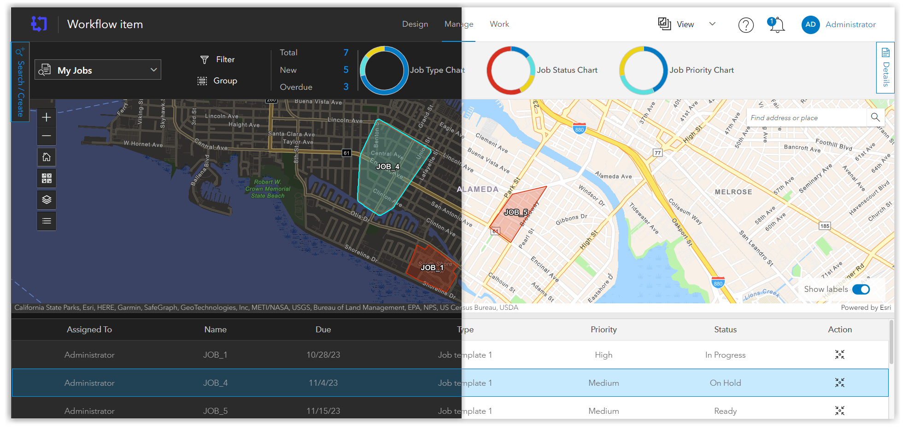Open the map legend

[46, 221]
